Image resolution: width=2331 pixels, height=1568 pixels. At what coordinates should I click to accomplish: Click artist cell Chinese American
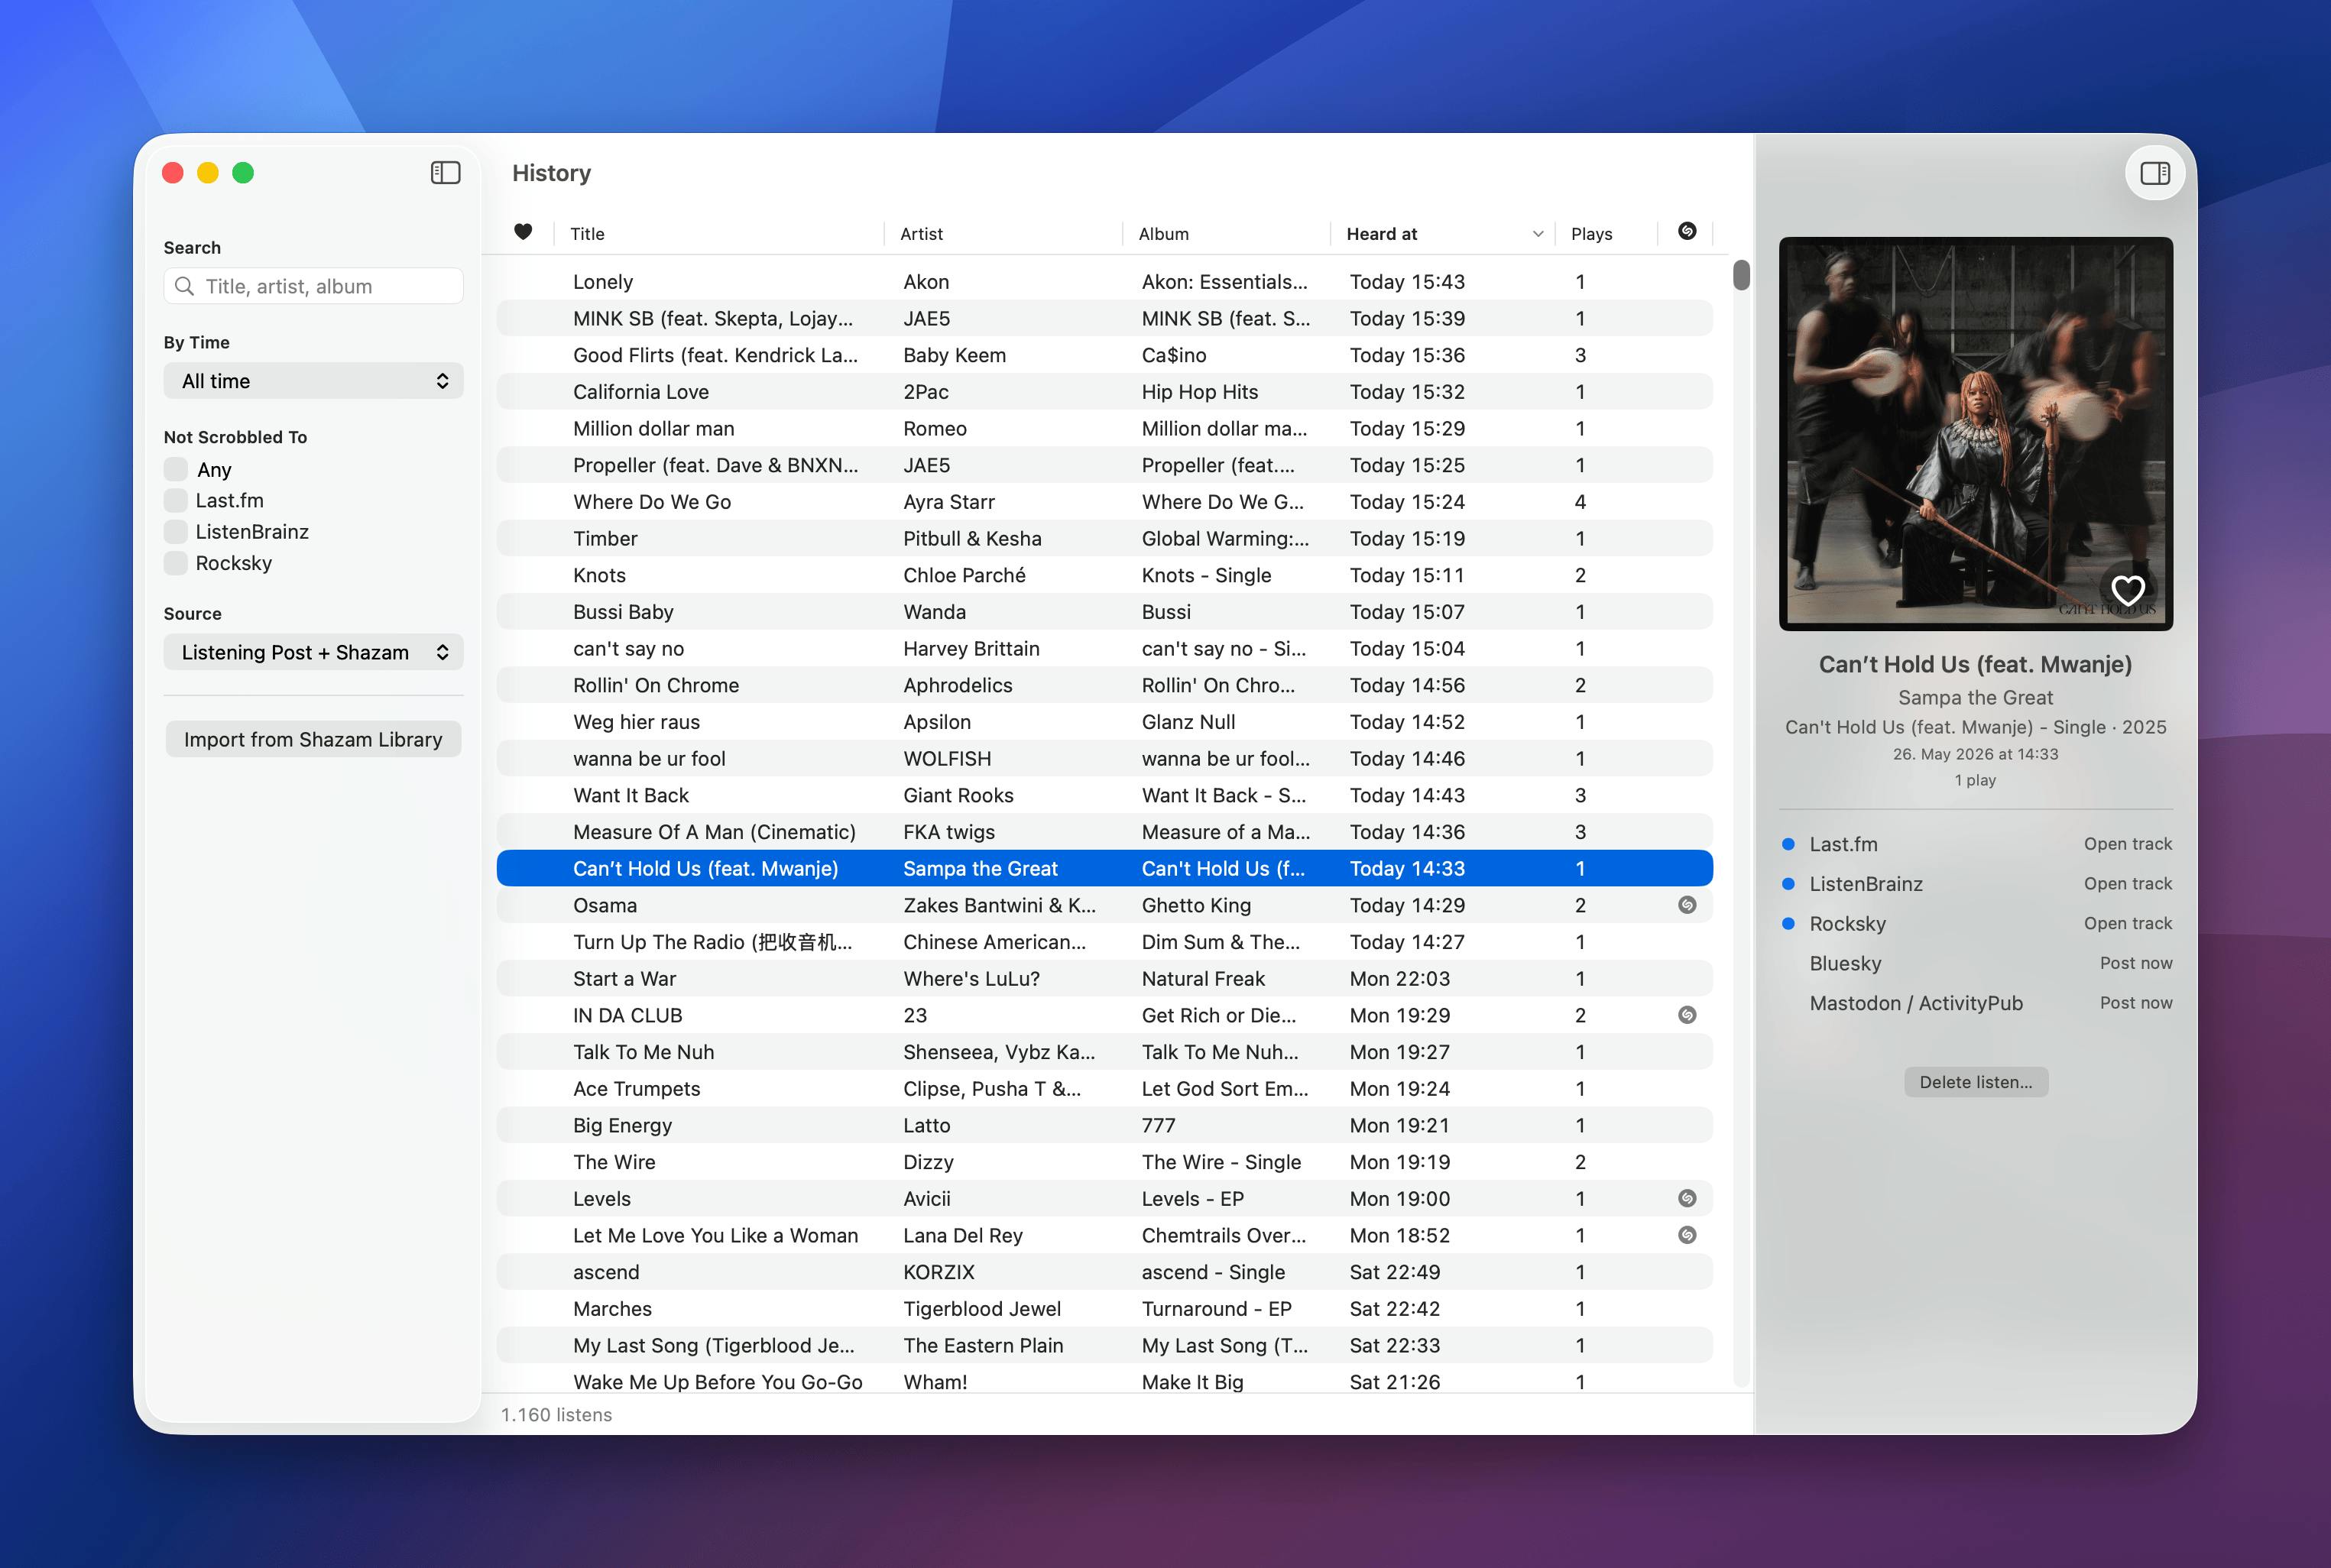[994, 942]
